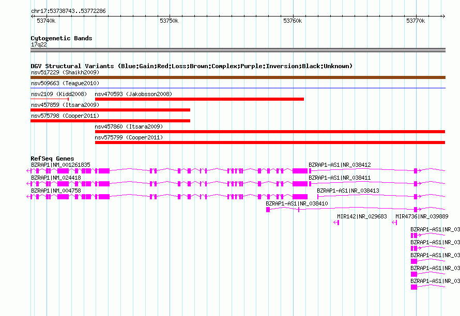Click the right arrowhead of the coordinate ruler
460x316 pixels.
click(443, 17)
